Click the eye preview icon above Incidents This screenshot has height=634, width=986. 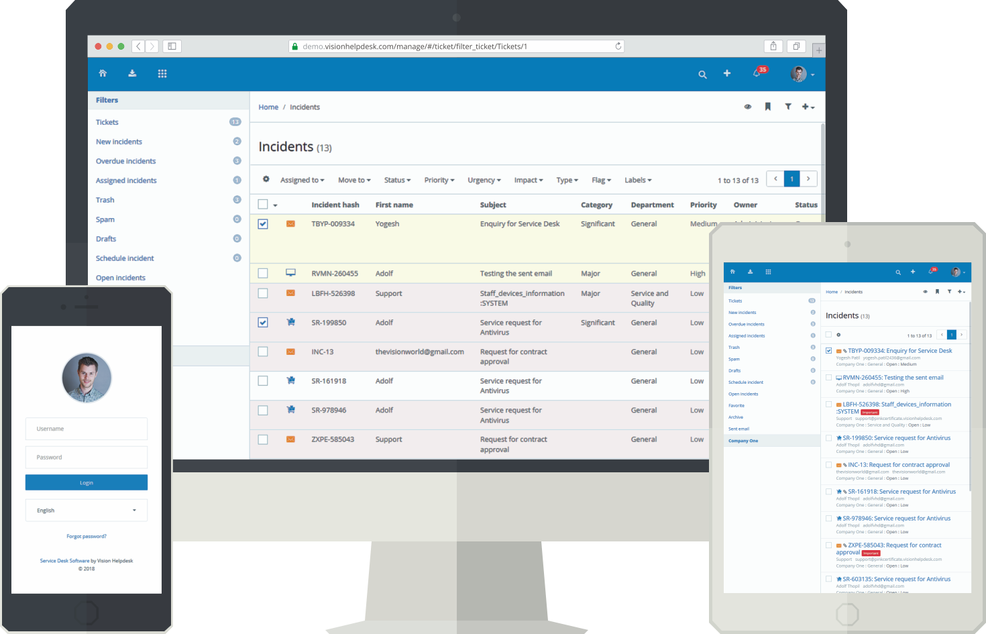coord(748,107)
